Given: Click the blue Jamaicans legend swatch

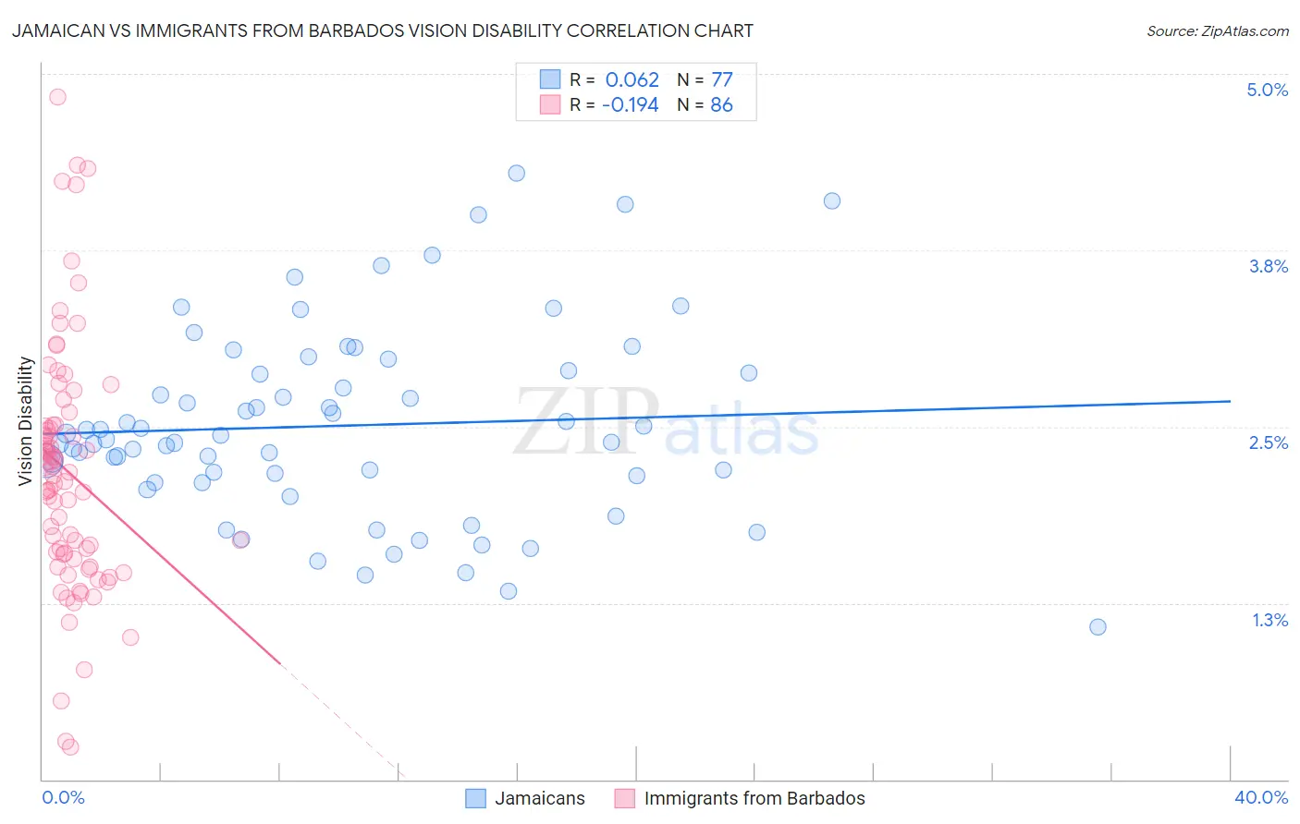Looking at the screenshot, I should pos(475,798).
